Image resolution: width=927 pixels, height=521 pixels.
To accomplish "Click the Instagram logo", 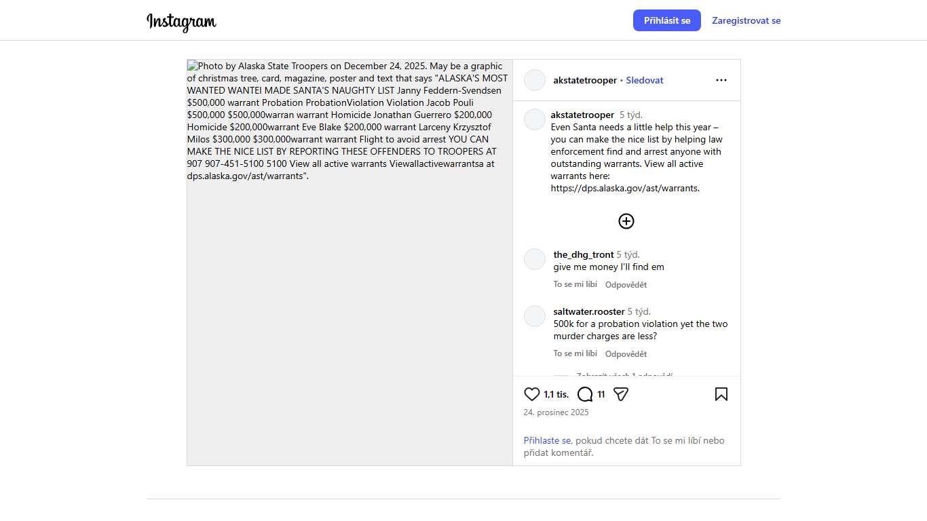I will (x=181, y=22).
